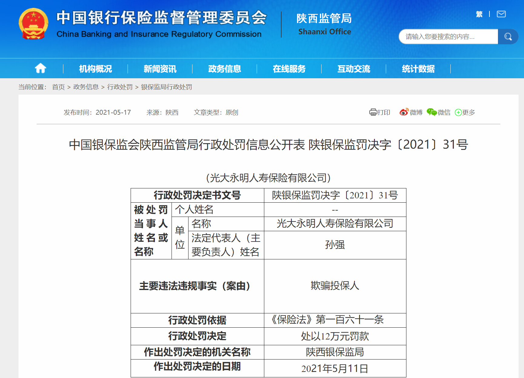The height and width of the screenshot is (378, 524).
Task: Click header cell 主要违法违规事实（案由）
Action: [197, 286]
